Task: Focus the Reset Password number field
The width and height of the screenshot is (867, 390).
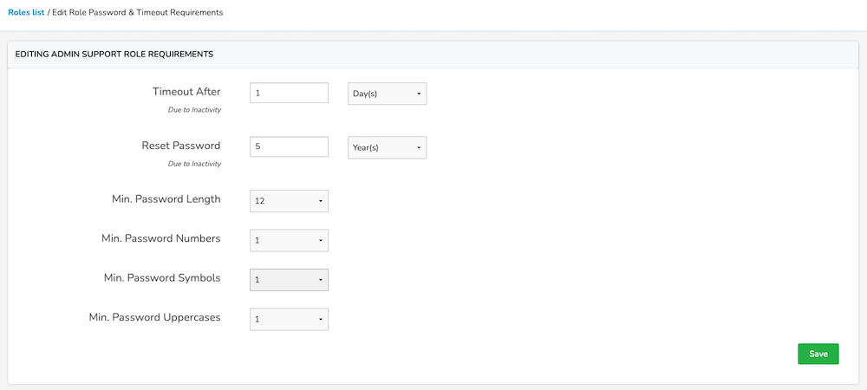Action: click(290, 147)
